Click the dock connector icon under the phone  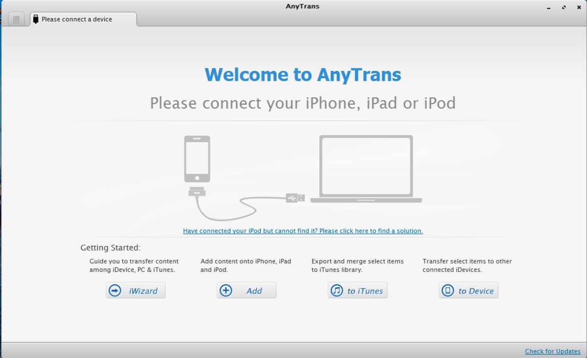point(197,192)
